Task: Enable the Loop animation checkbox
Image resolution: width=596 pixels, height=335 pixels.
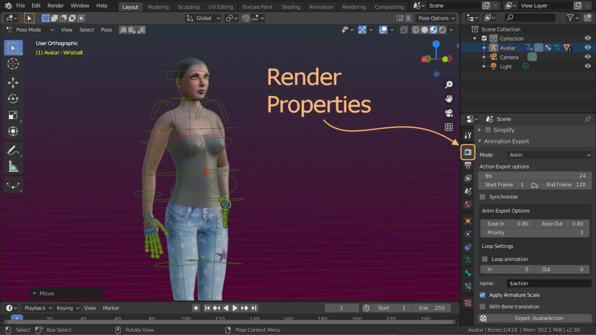Action: (485, 259)
